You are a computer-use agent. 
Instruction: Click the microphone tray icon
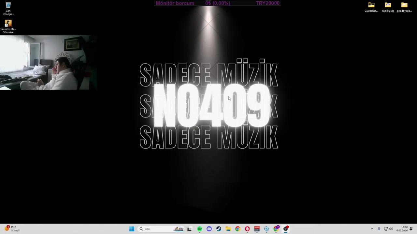point(379,229)
